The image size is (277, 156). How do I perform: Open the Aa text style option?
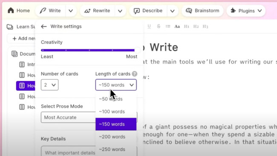point(177,26)
